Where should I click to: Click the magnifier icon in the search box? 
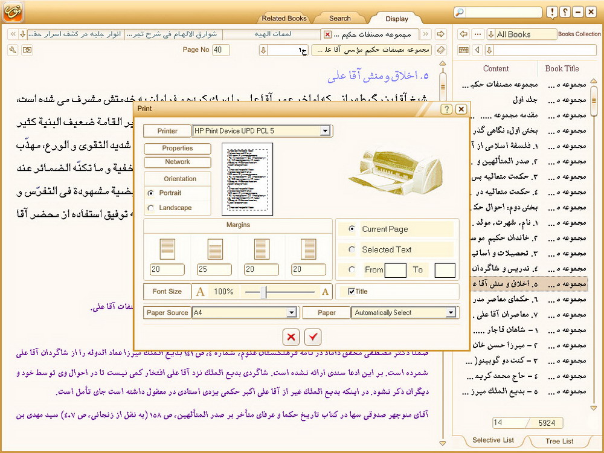click(x=460, y=12)
